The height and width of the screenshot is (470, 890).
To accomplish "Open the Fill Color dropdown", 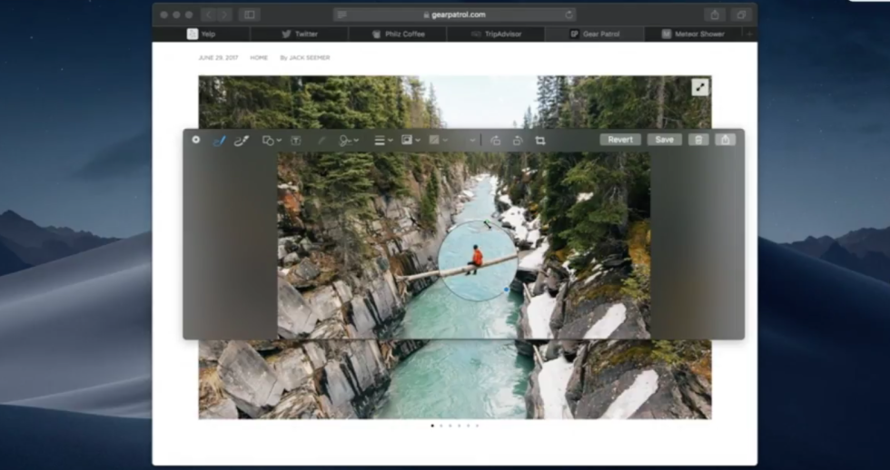I will tap(438, 140).
